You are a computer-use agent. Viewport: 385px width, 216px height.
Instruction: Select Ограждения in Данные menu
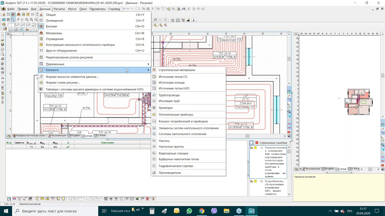[x=54, y=39]
